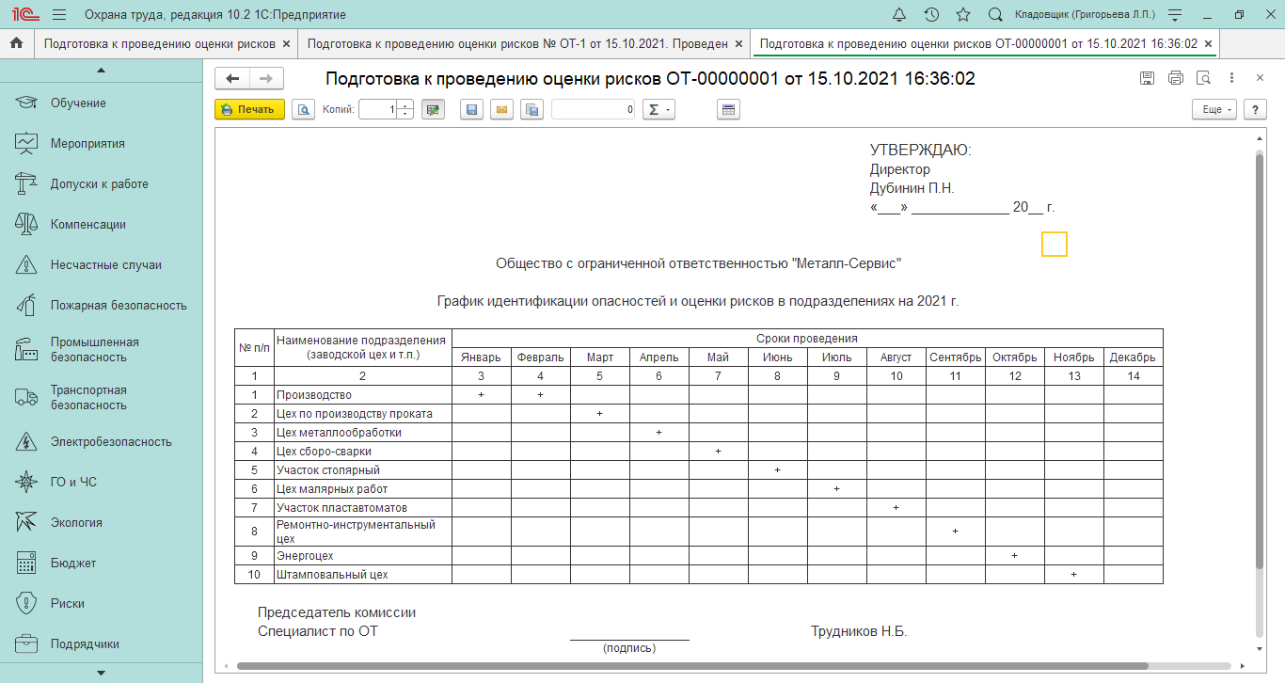
Task: Close the active ОТ-00000001 tab
Action: (1208, 44)
